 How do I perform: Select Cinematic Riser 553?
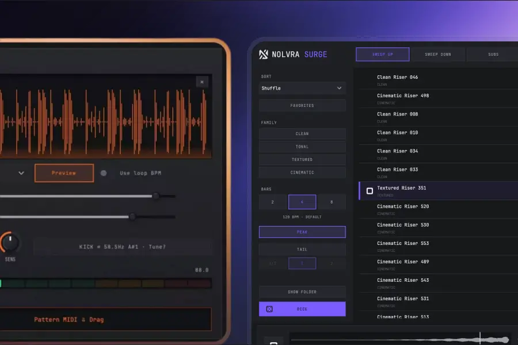click(x=438, y=246)
